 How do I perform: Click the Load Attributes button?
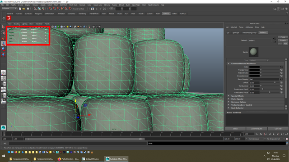(x=256, y=129)
